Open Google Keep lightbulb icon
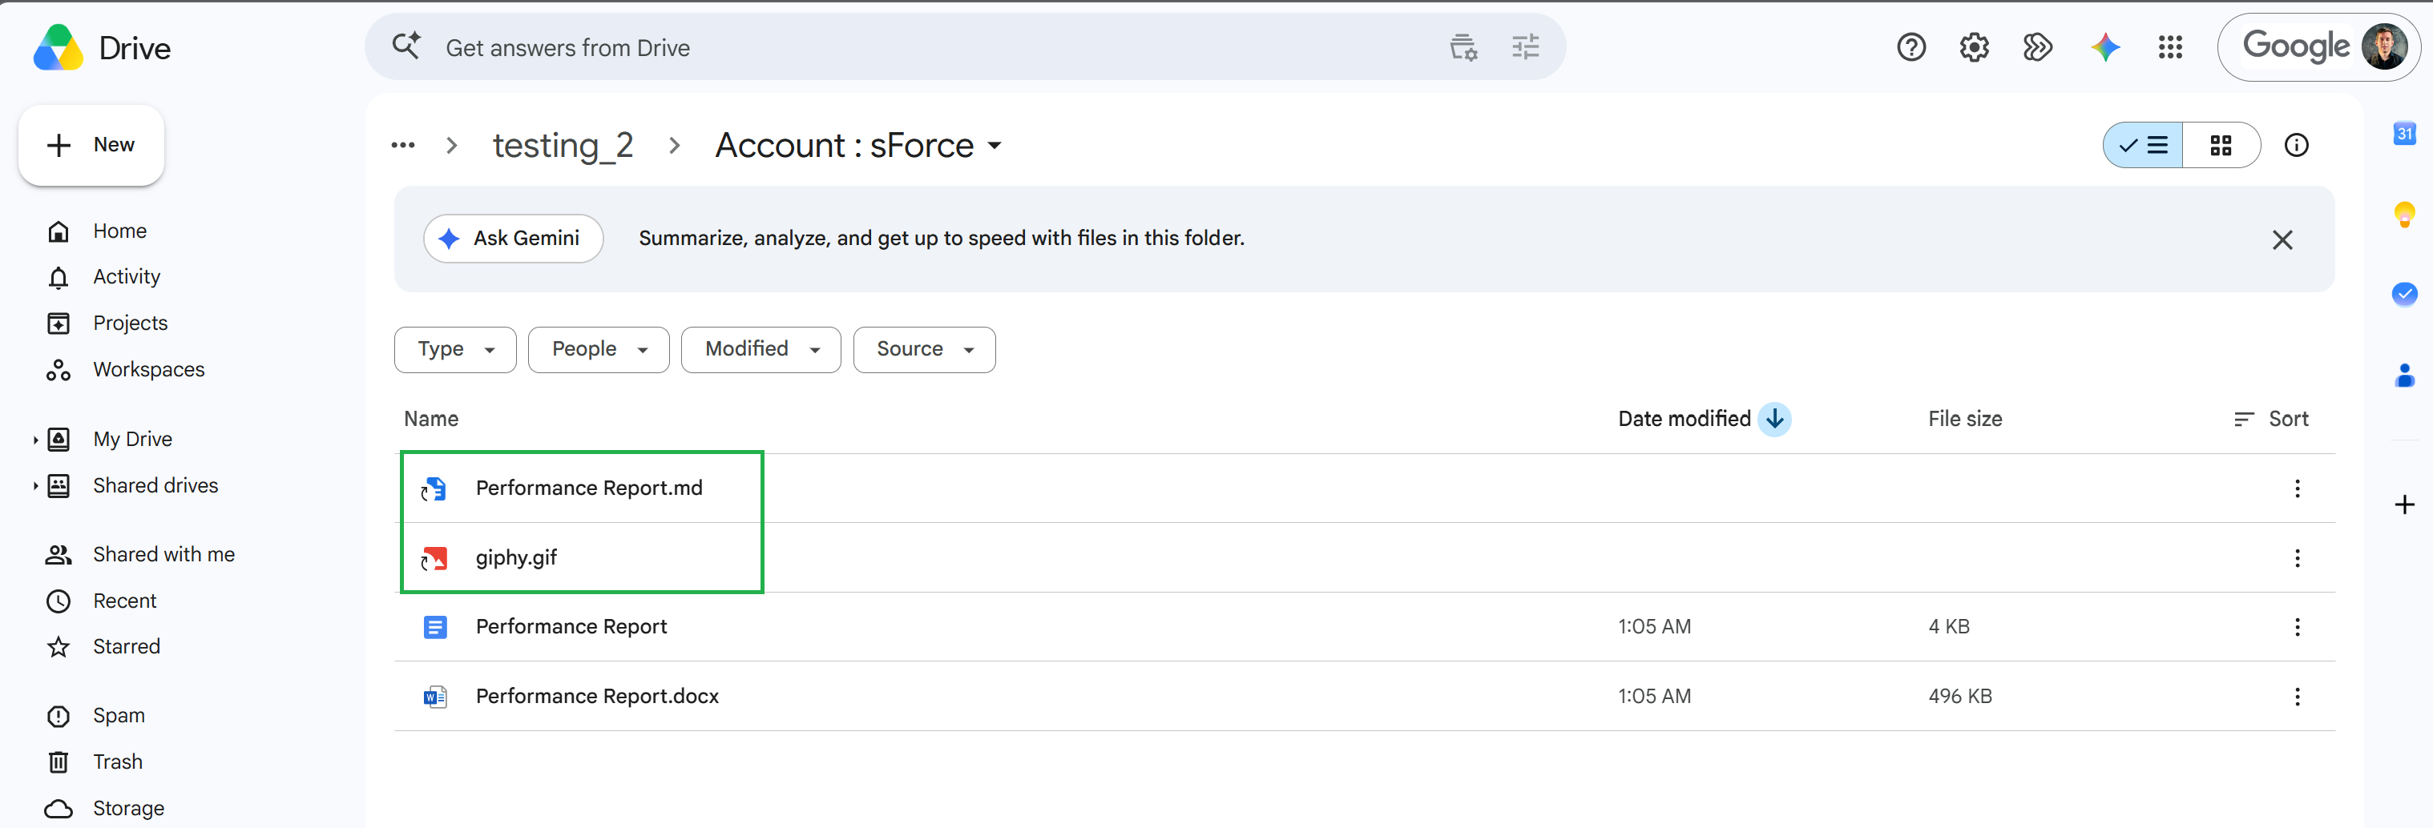Image resolution: width=2433 pixels, height=828 pixels. [x=2403, y=215]
